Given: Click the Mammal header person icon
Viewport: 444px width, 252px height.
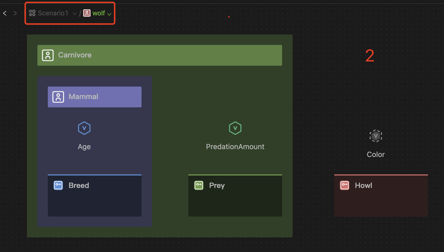Looking at the screenshot, I should (58, 97).
